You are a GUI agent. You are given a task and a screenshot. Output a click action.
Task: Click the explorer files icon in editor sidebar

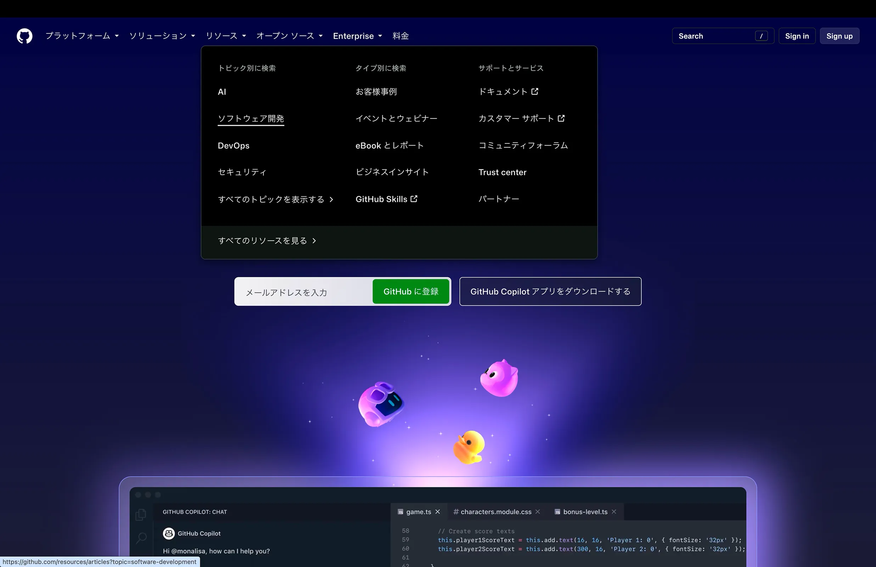(x=141, y=514)
